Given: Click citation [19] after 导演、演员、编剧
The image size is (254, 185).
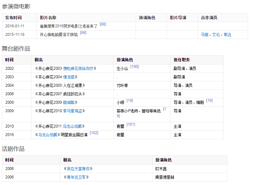Looking at the screenshot, I should click(209, 101).
